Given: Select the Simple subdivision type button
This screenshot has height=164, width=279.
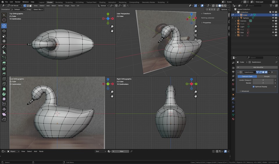Looking at the screenshot, I should click(x=267, y=76).
